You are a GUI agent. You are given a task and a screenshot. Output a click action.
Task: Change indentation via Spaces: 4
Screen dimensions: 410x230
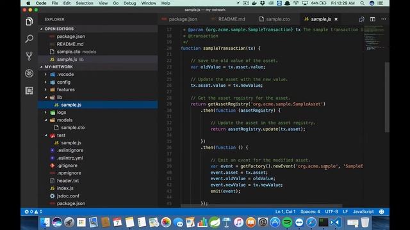[x=310, y=211]
